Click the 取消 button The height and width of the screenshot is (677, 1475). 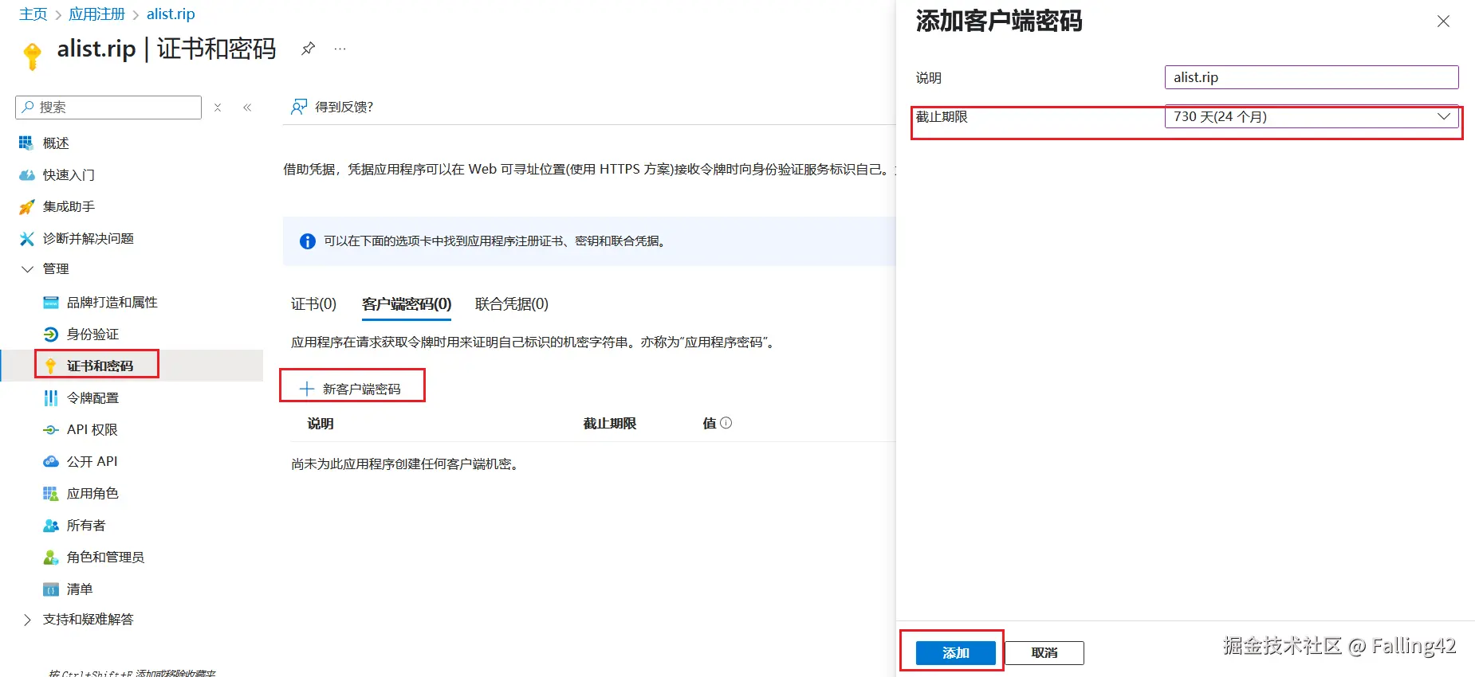pyautogui.click(x=1044, y=653)
